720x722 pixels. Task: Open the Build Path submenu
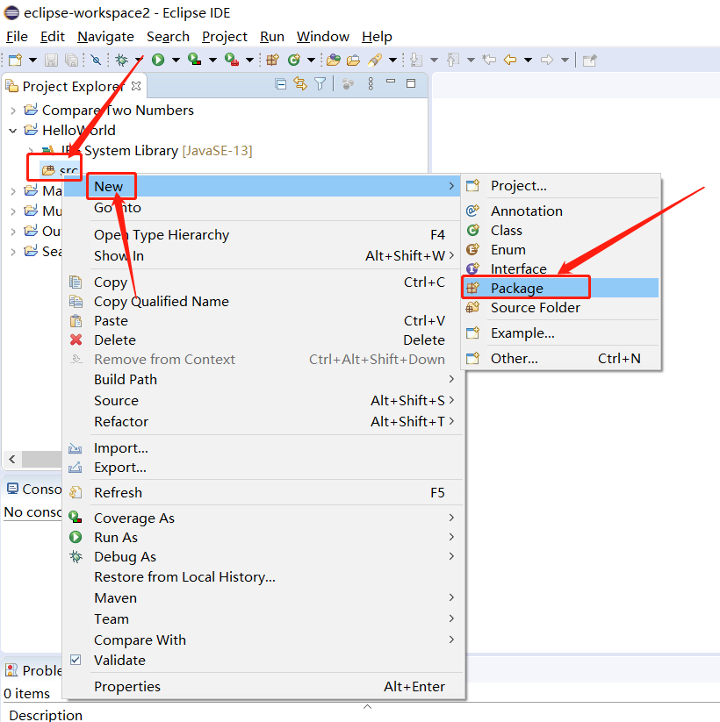pyautogui.click(x=263, y=379)
